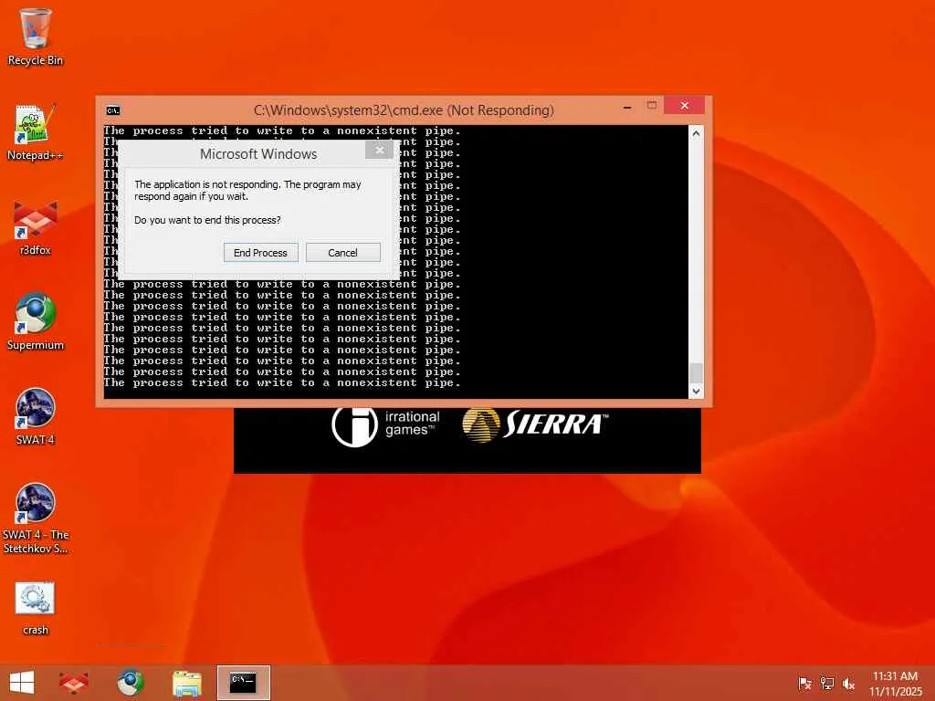Click the cmd vertical scrollbar thumb
935x701 pixels.
[x=696, y=373]
